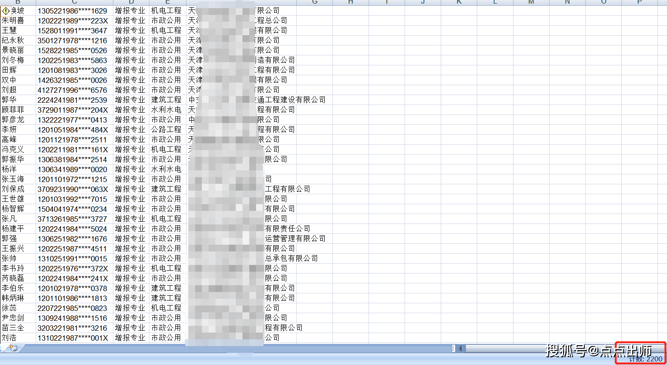Select 水利水电 cell in 顾菲菲's row
667x365 pixels.
coord(168,109)
